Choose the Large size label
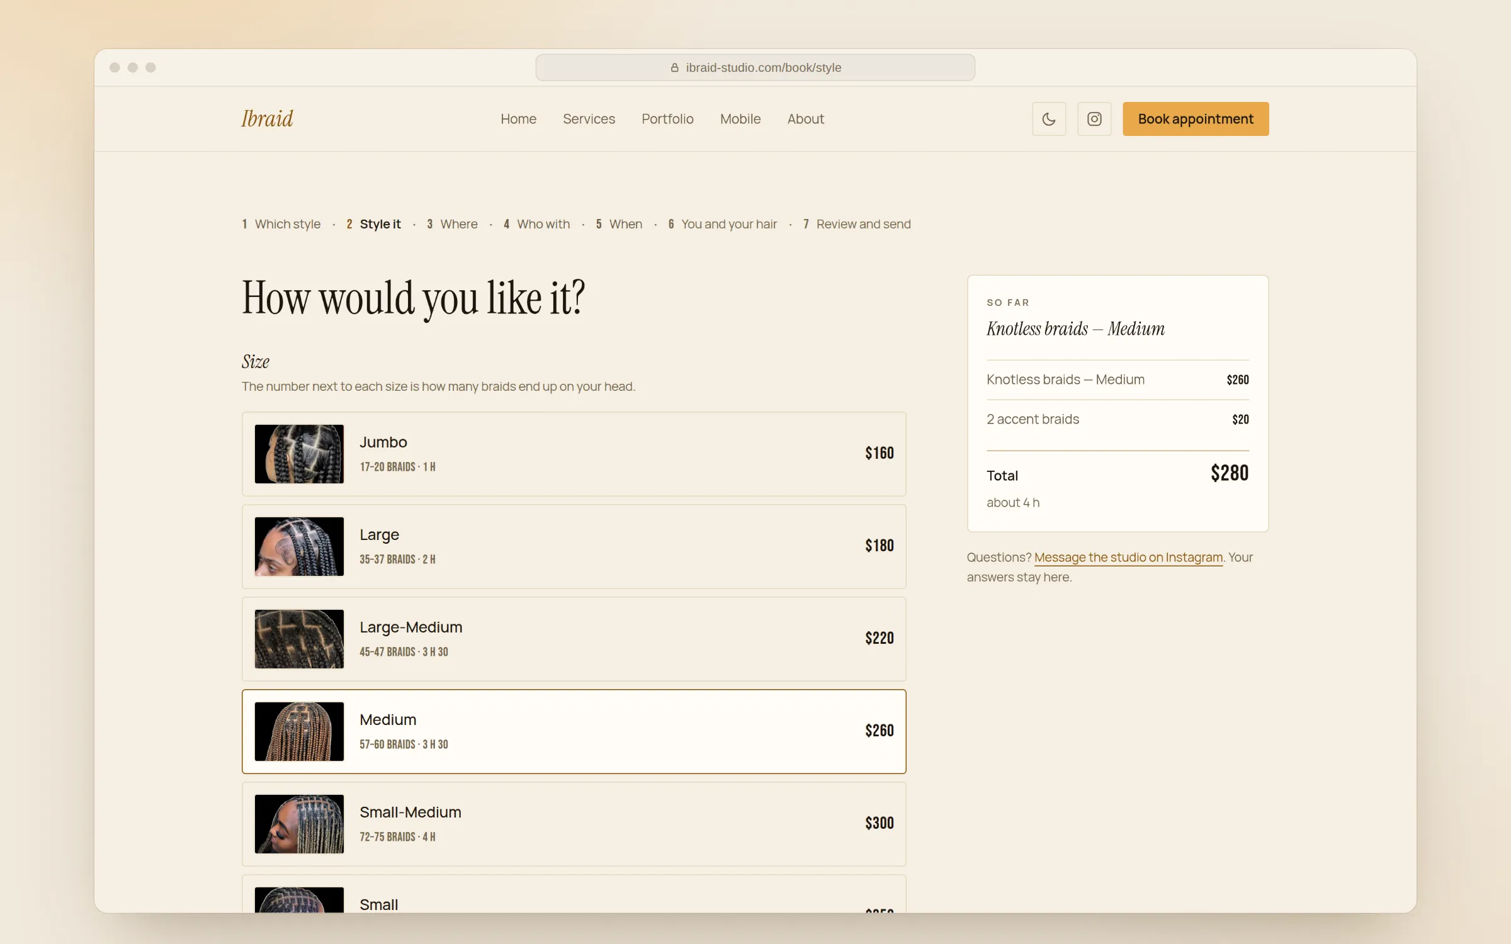Viewport: 1511px width, 944px height. coord(379,535)
